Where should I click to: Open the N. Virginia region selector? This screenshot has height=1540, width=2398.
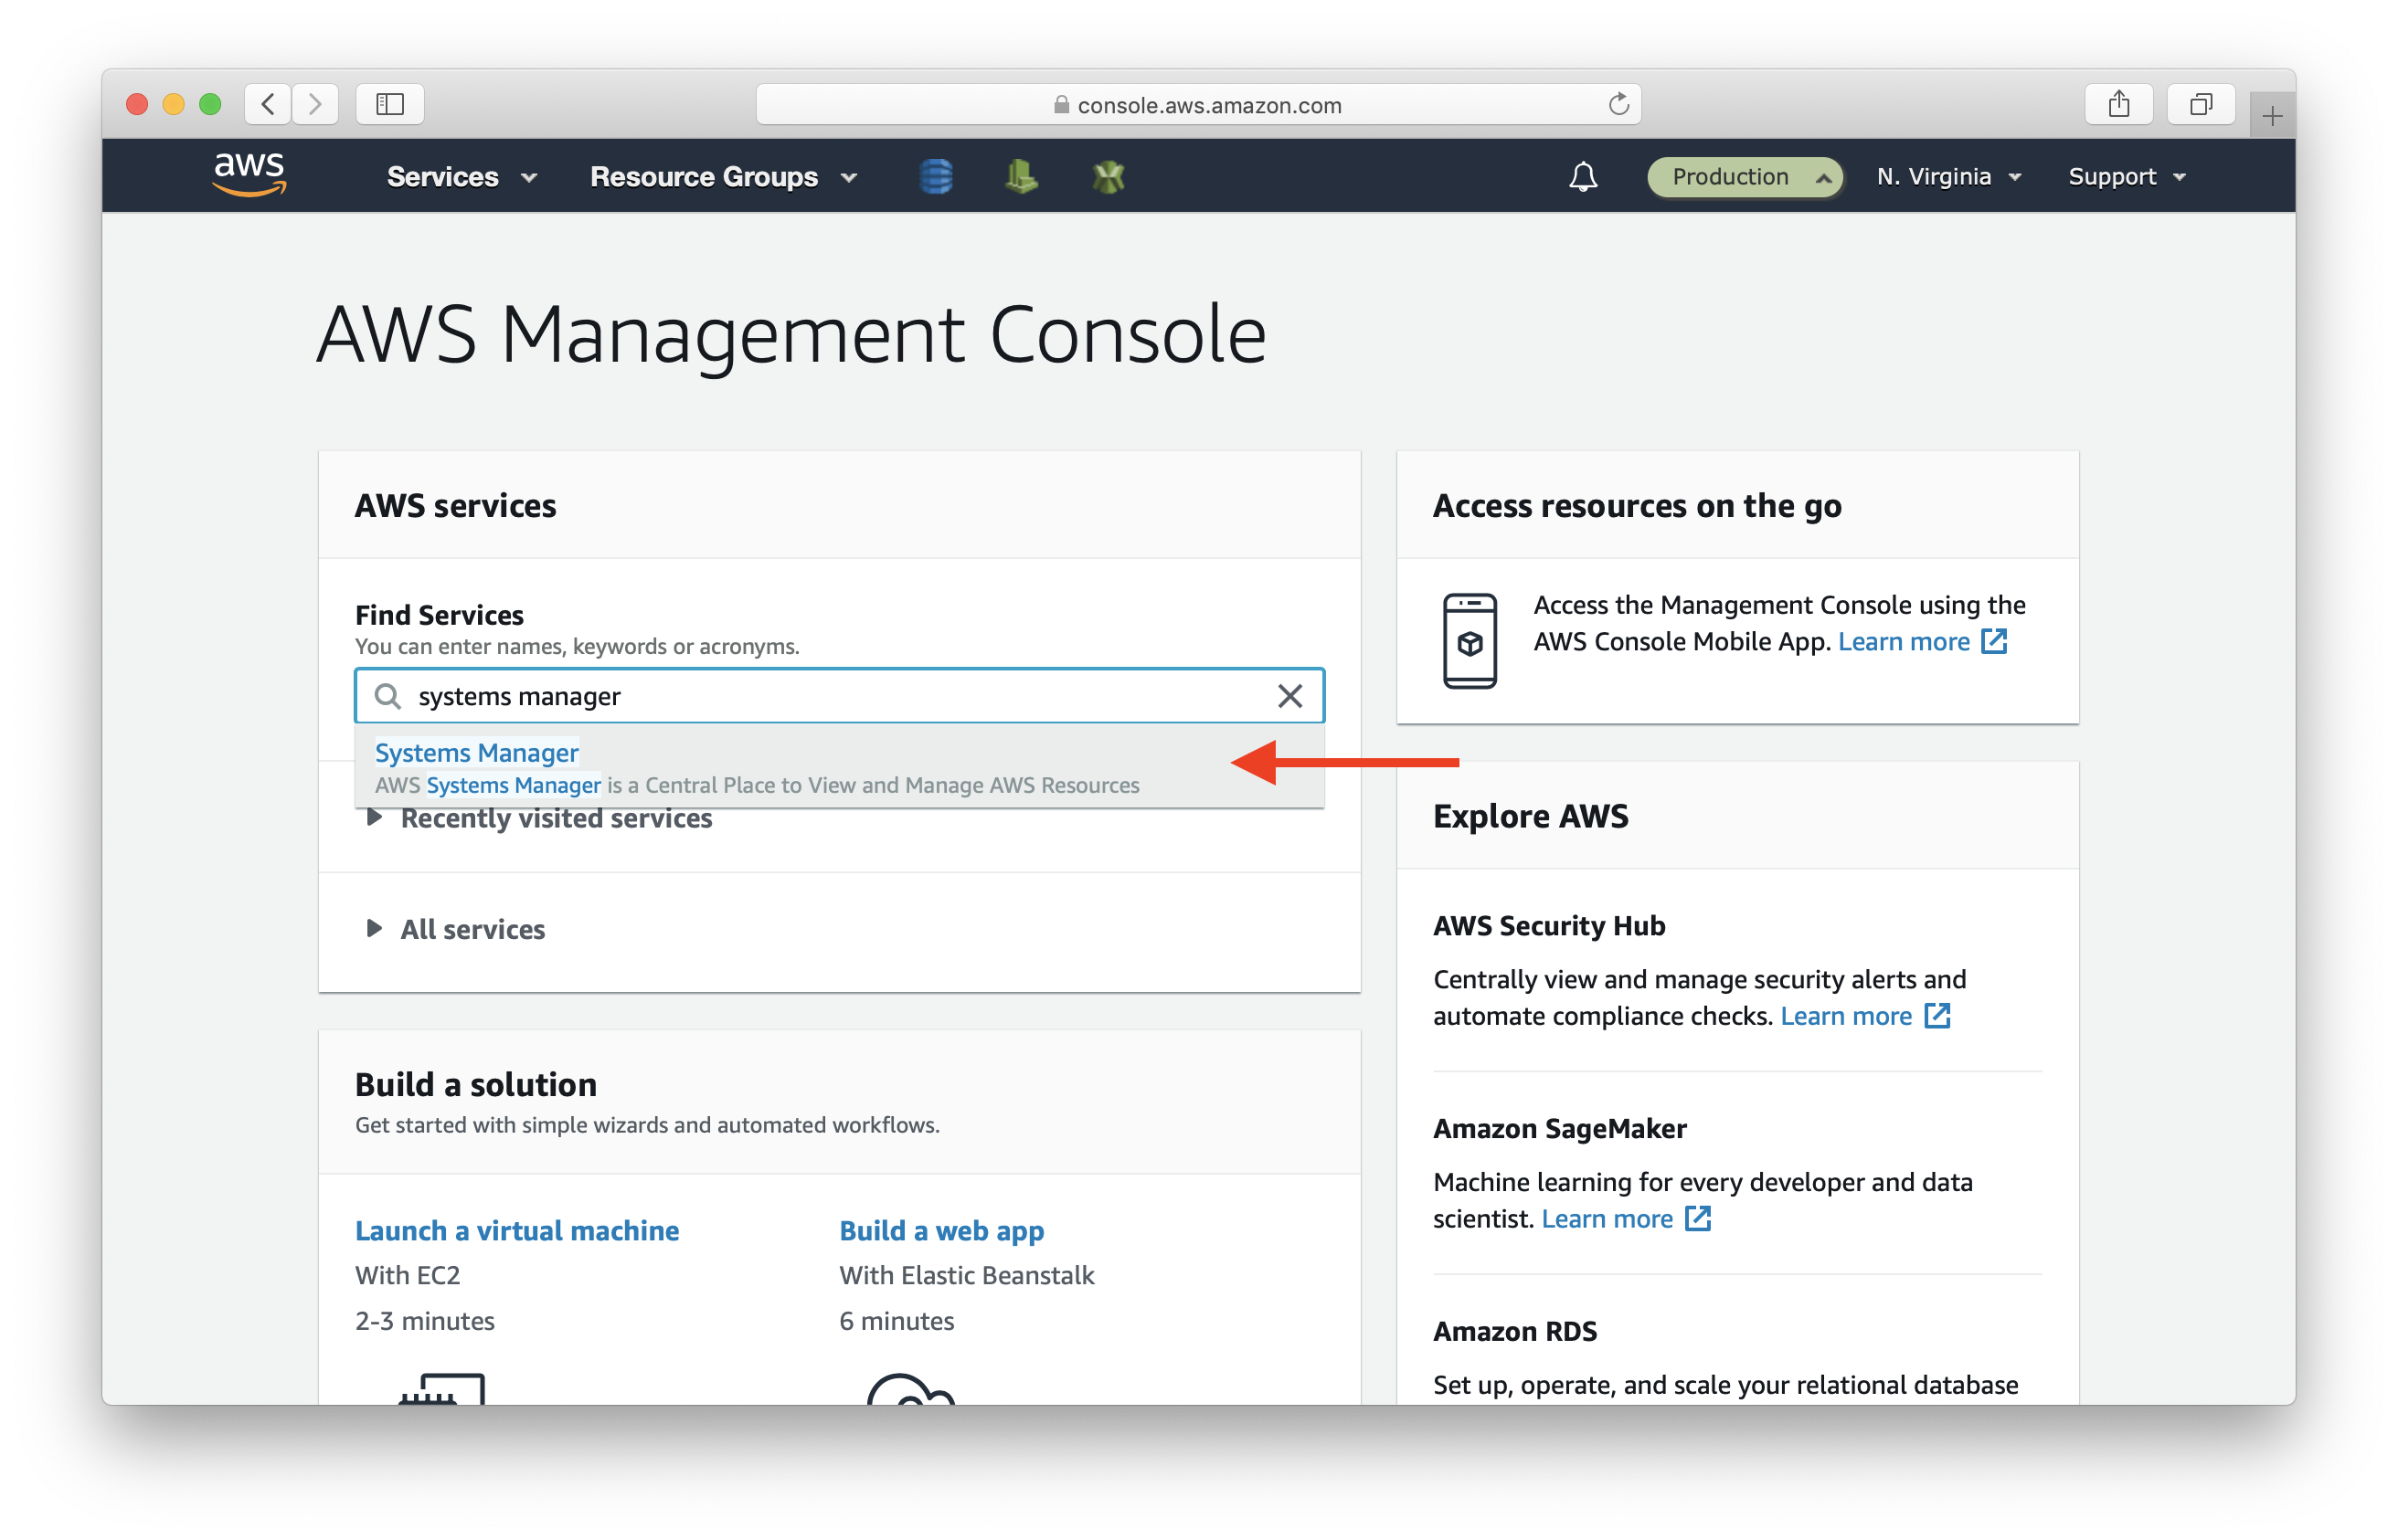1950,177
